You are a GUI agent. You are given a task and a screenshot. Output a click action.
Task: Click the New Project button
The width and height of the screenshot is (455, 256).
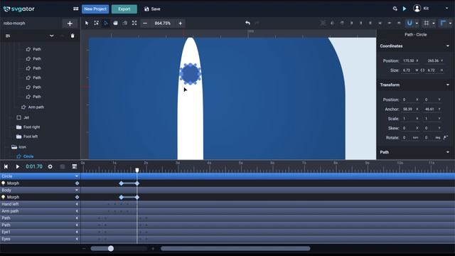pyautogui.click(x=95, y=9)
